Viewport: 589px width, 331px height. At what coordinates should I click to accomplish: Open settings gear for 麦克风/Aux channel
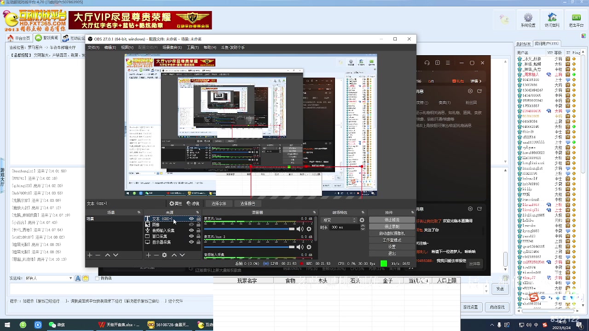[x=309, y=229]
